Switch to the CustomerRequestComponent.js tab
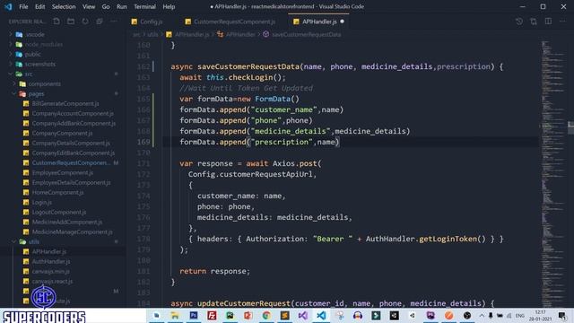This screenshot has width=574, height=323. point(230,22)
